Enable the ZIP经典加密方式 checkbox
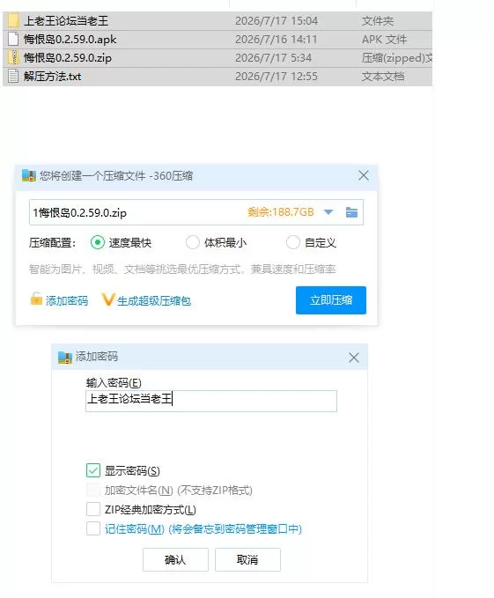The width and height of the screenshot is (494, 598). (x=93, y=509)
